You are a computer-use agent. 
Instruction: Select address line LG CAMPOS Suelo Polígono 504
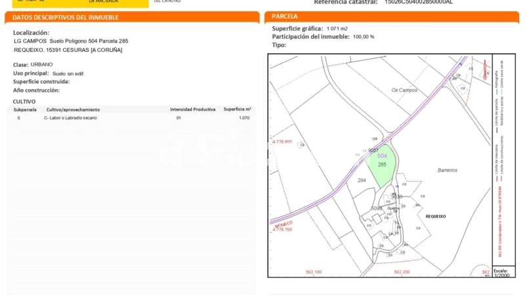click(71, 41)
